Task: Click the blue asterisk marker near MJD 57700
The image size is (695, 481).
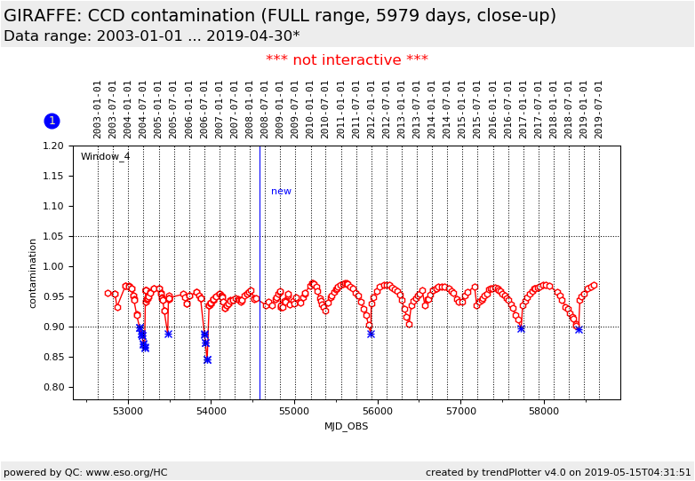Action: [x=521, y=328]
